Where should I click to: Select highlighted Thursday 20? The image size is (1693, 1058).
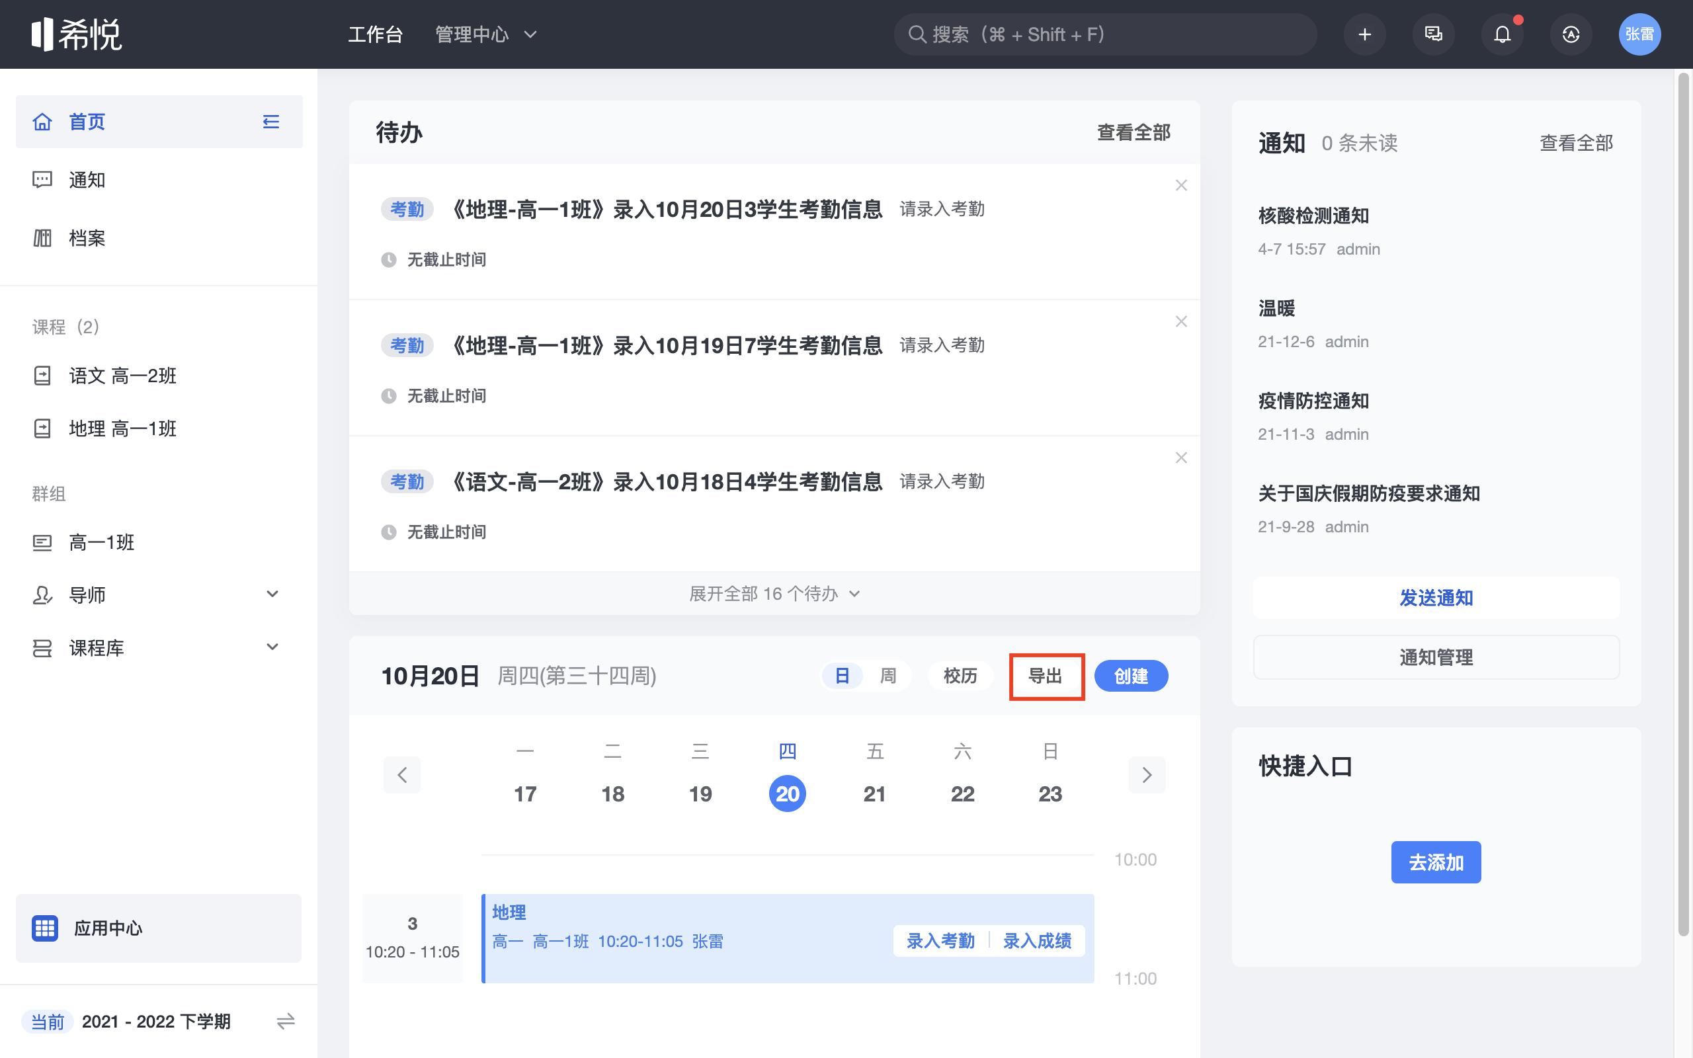[787, 793]
